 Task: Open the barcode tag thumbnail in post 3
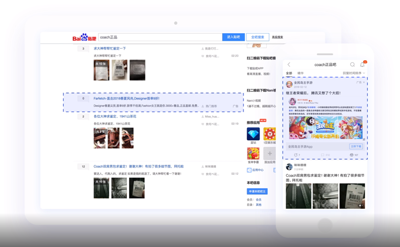(120, 70)
